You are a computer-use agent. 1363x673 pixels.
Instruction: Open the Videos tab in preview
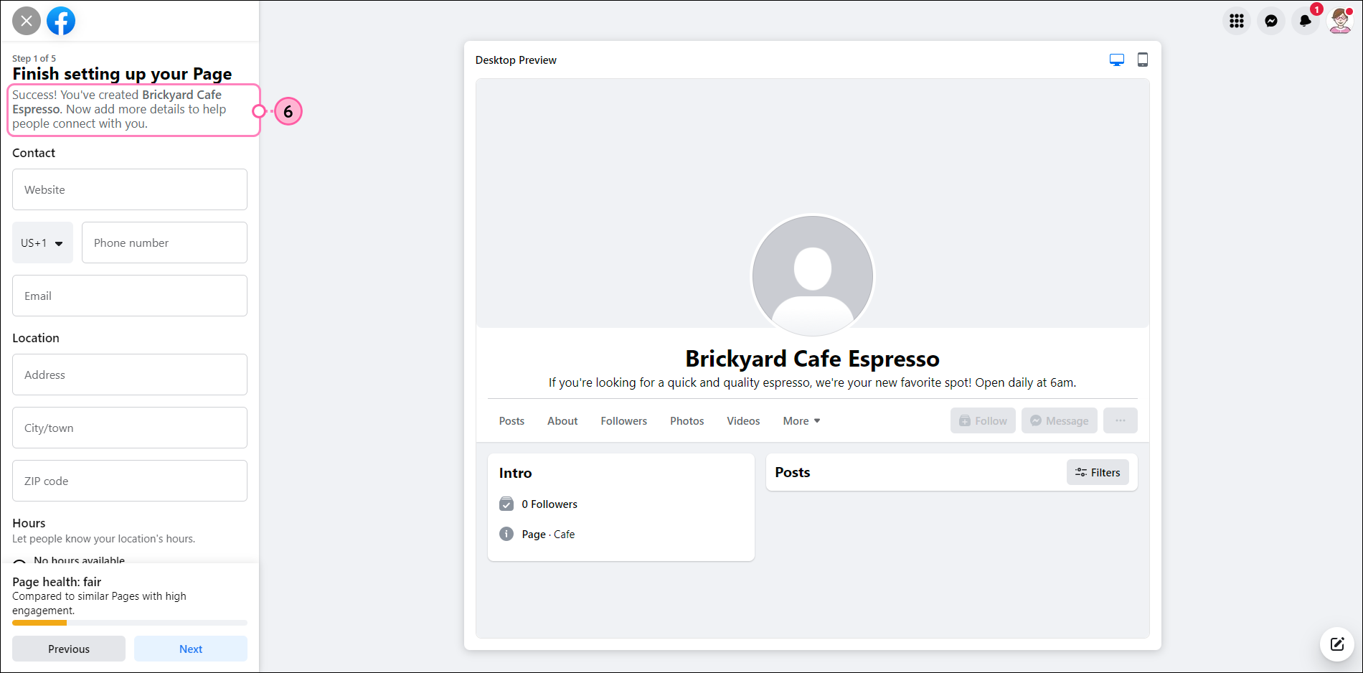(x=743, y=421)
